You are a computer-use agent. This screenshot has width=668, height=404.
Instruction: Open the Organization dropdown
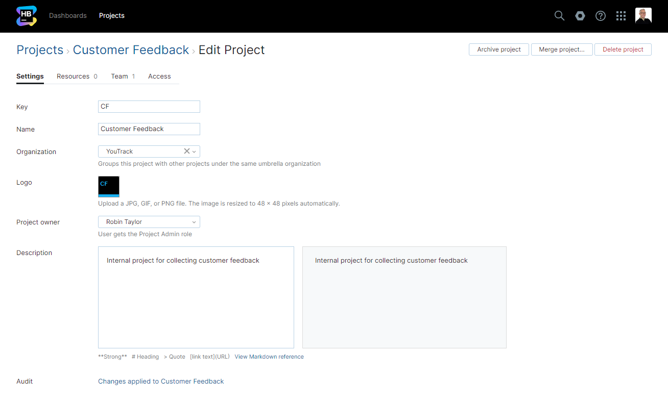pos(194,151)
